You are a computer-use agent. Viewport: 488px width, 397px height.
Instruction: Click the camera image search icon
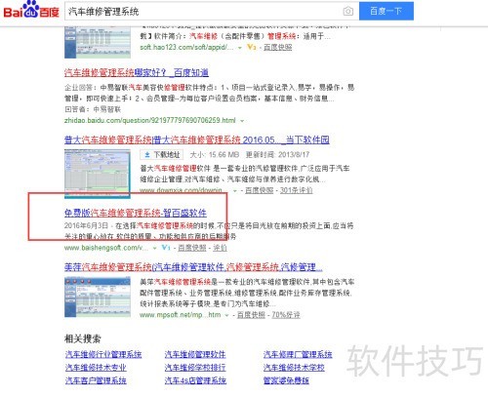347,11
